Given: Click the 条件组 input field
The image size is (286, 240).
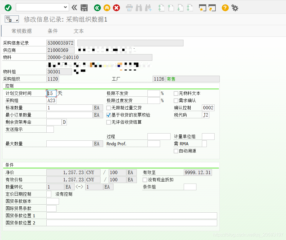Looking at the screenshot, I should tap(190, 187).
